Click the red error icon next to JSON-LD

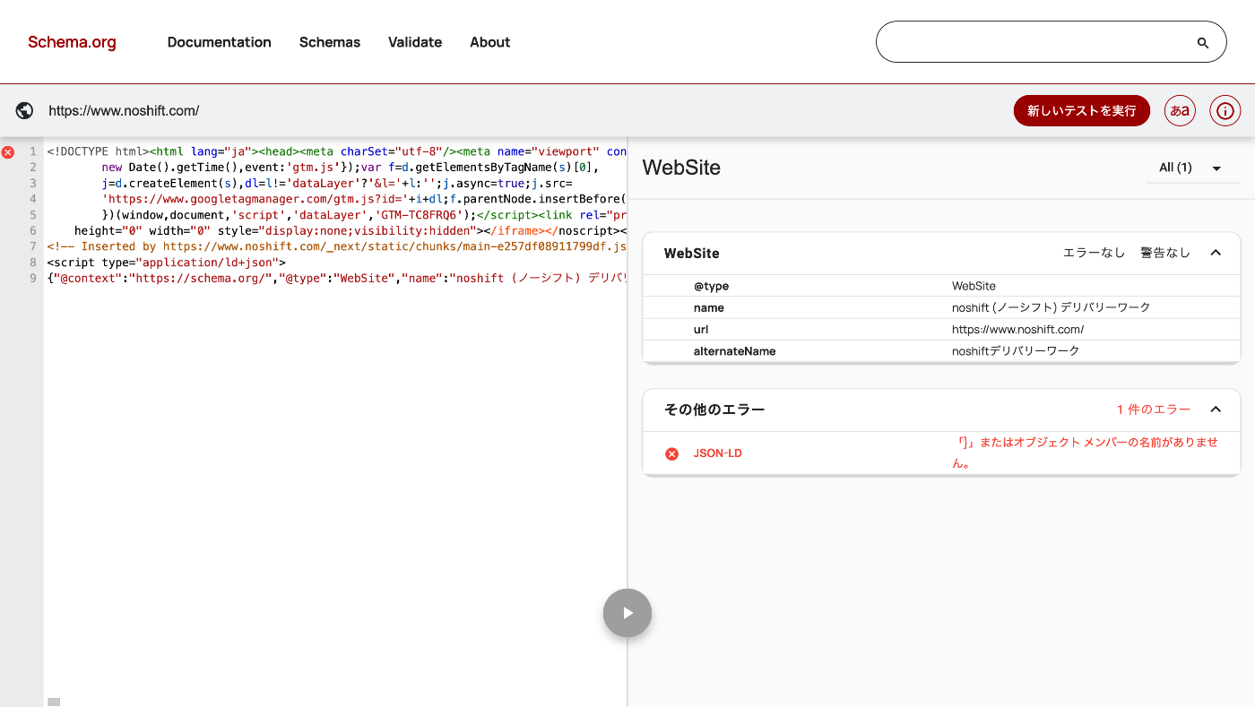pos(671,453)
